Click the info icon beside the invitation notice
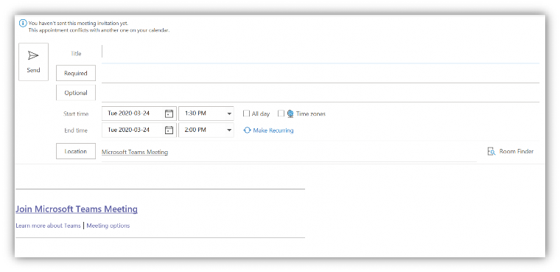Image resolution: width=560 pixels, height=272 pixels. click(x=23, y=24)
